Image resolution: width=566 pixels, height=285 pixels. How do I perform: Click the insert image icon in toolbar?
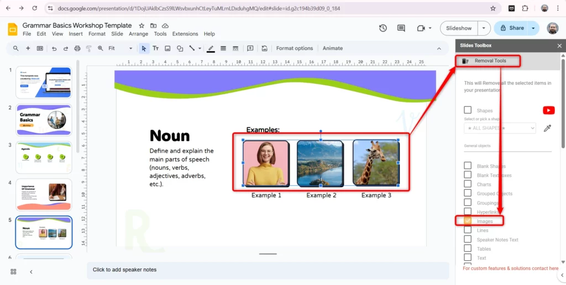[168, 49]
